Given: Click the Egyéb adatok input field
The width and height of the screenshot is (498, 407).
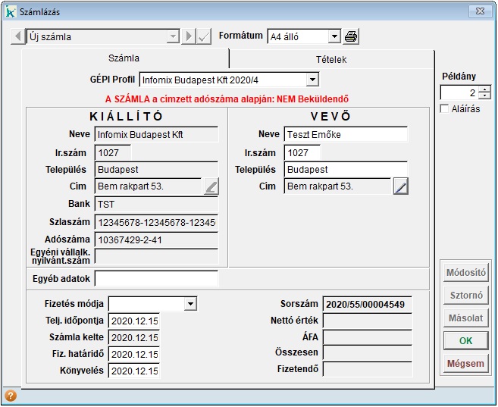Looking at the screenshot, I should click(x=156, y=279).
